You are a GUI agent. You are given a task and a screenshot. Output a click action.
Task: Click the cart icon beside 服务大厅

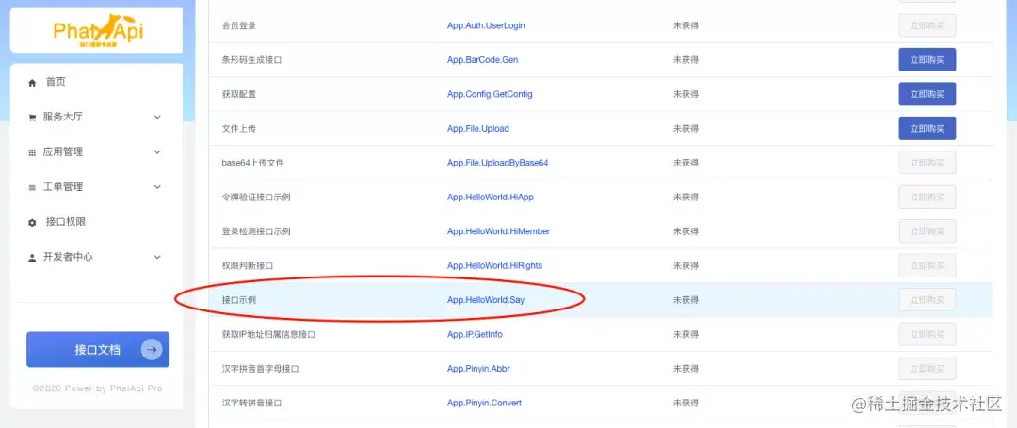point(32,118)
